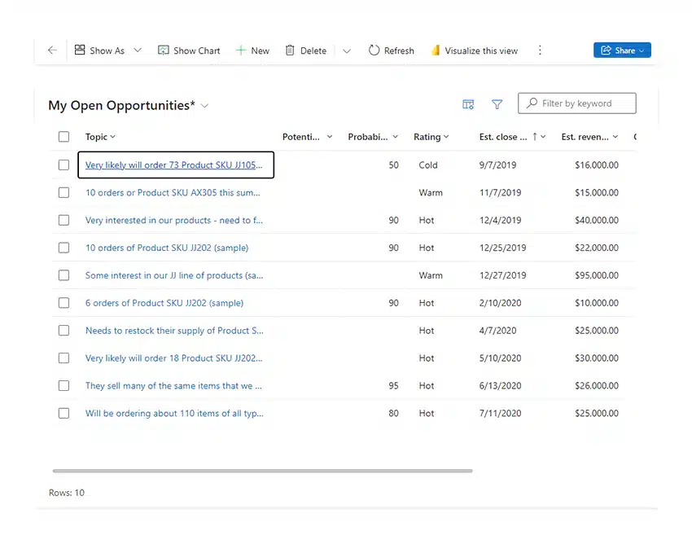Click the 9/7/2019 close date cell
Viewport: 692px width, 540px height.
(x=497, y=165)
